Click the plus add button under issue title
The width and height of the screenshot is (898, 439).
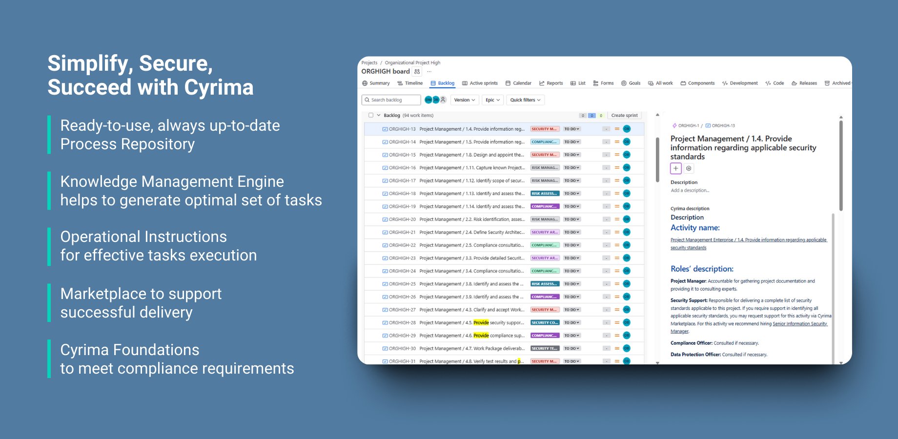click(x=675, y=168)
